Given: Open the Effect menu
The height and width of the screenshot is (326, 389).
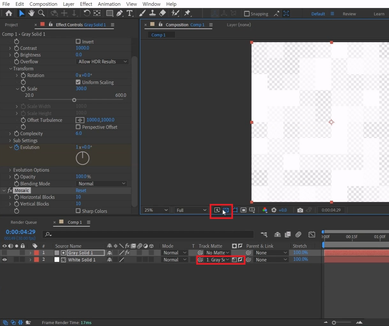Looking at the screenshot, I should tap(86, 4).
